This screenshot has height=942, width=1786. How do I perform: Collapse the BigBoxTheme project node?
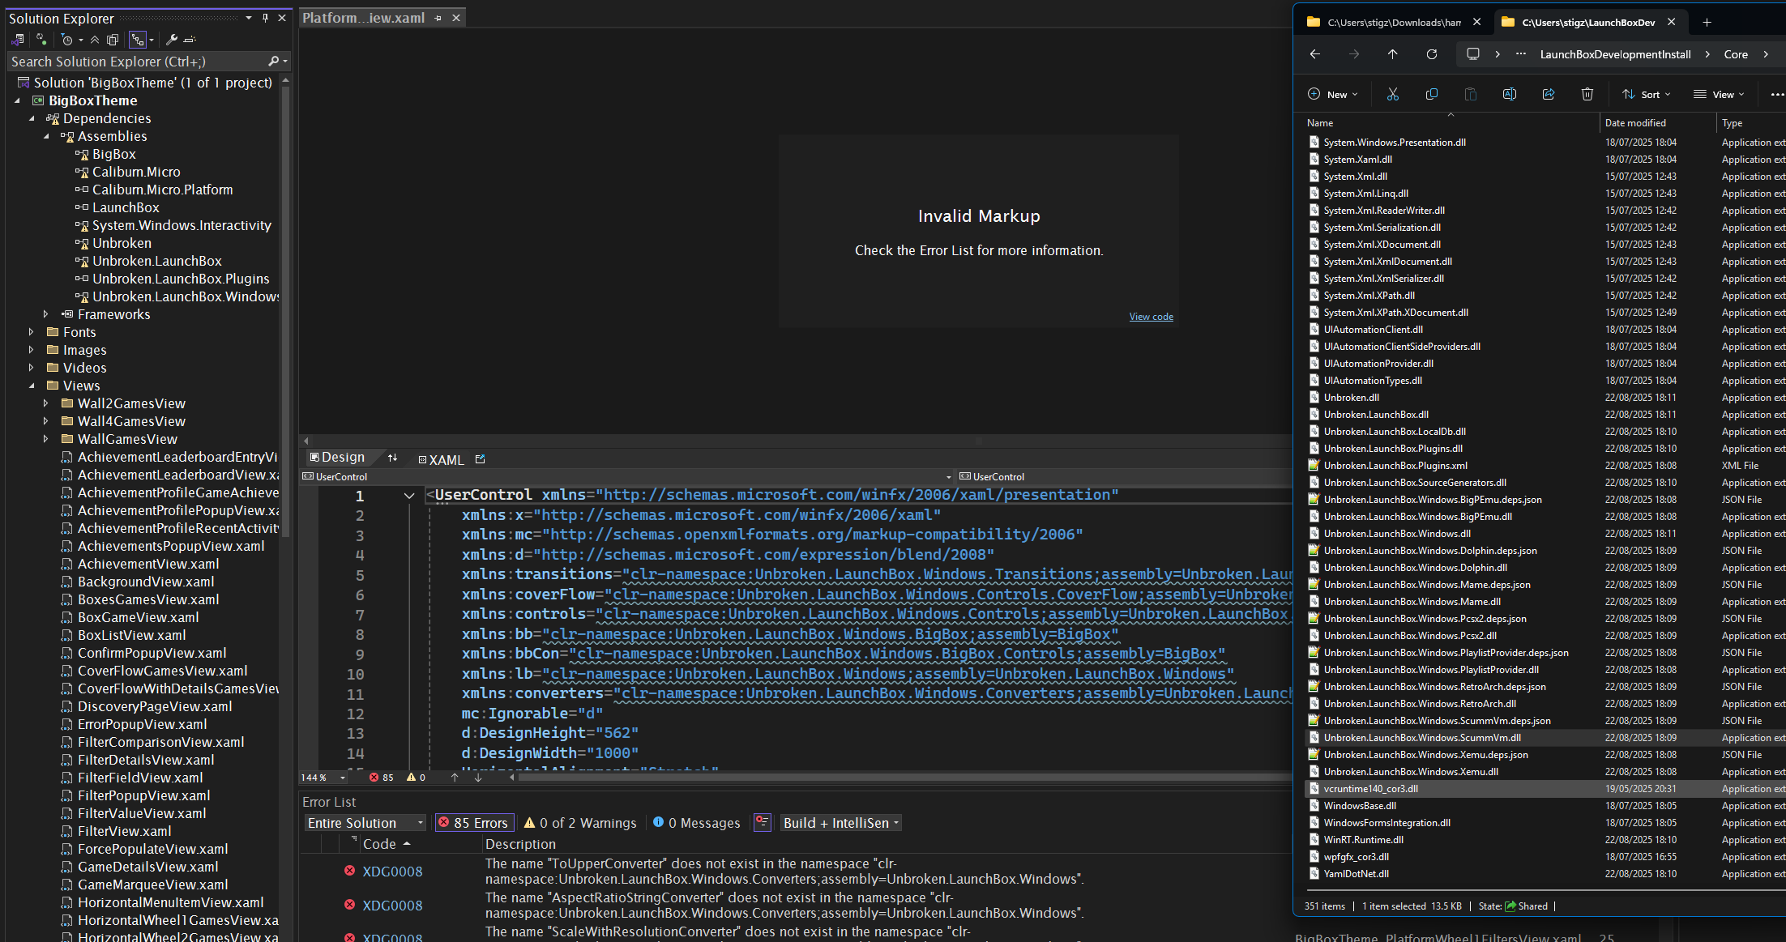click(17, 100)
